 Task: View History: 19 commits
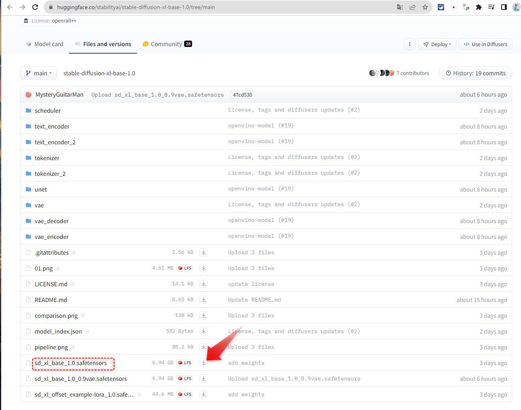pos(475,73)
